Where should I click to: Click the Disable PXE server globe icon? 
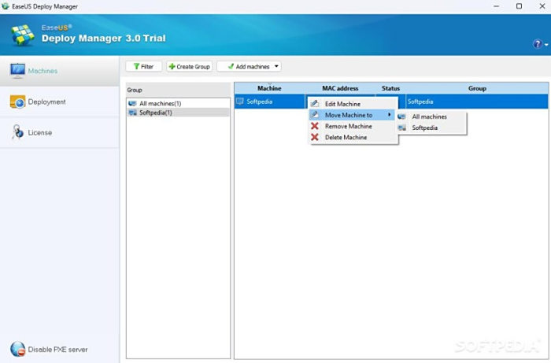point(17,349)
